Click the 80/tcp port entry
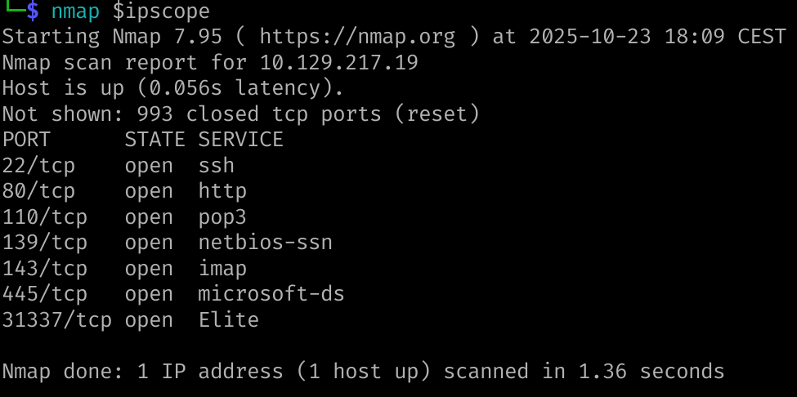Viewport: 797px width, 397px height. (38, 191)
